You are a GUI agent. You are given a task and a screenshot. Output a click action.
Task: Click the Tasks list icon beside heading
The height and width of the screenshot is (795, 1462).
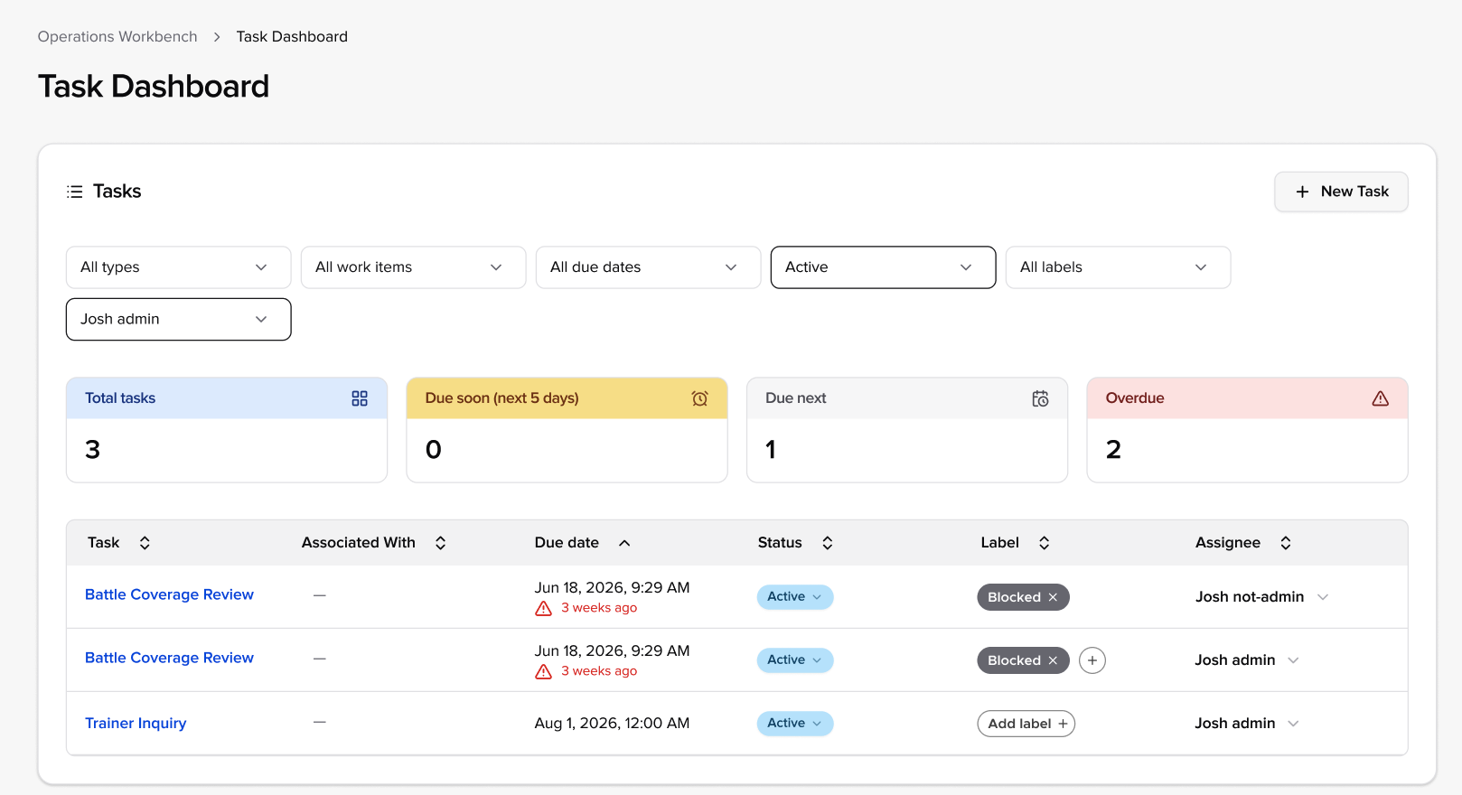75,192
